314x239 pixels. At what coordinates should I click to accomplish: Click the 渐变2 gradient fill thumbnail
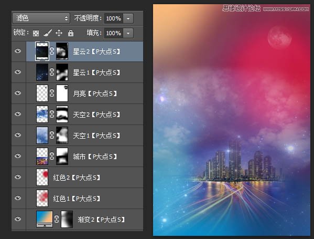click(x=45, y=219)
